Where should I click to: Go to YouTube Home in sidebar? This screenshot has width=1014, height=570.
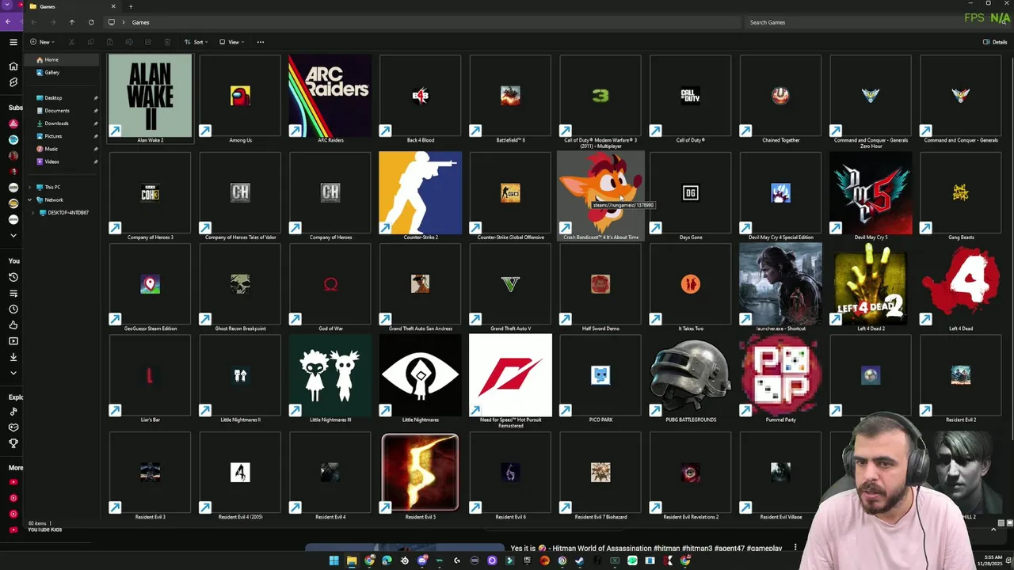tap(13, 66)
